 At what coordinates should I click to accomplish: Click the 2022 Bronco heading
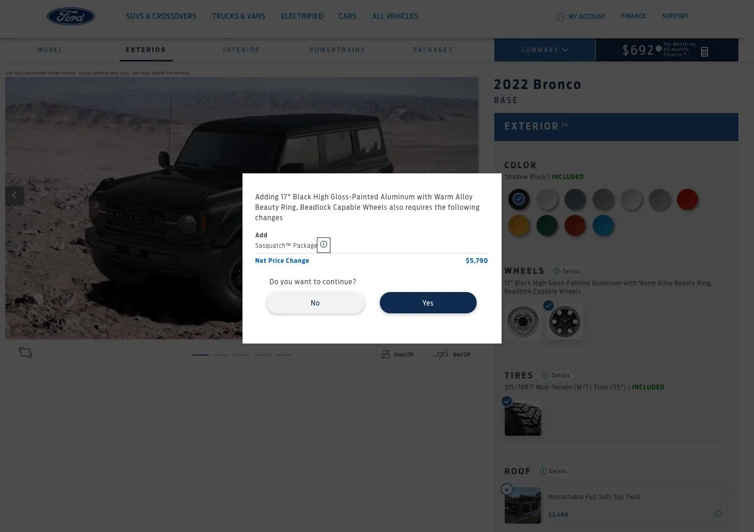click(x=538, y=84)
